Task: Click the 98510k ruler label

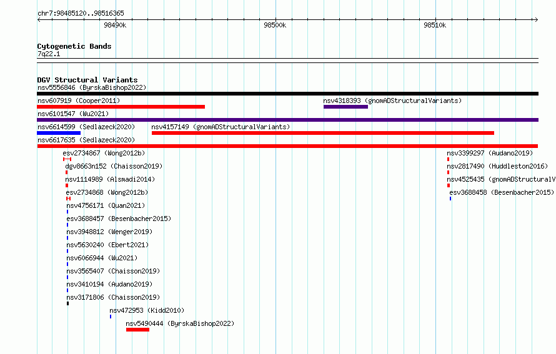Action: pos(435,25)
